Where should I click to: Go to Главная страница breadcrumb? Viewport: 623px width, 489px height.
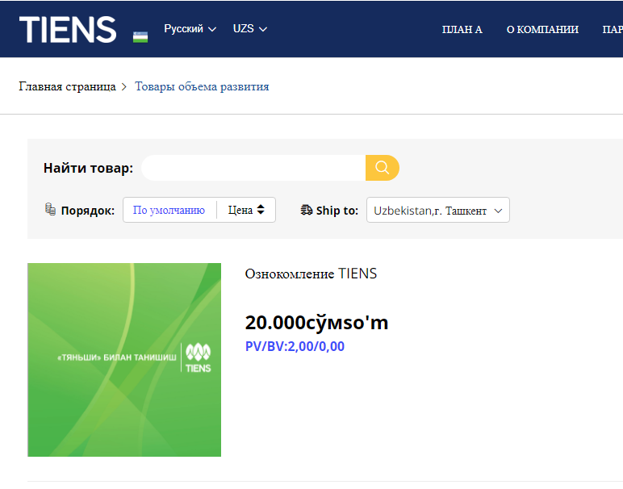coord(67,86)
